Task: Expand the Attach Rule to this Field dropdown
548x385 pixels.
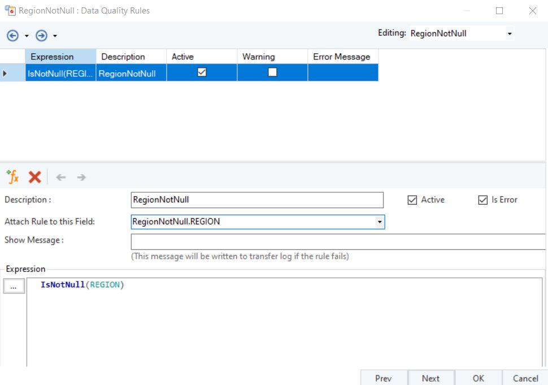Action: [380, 222]
